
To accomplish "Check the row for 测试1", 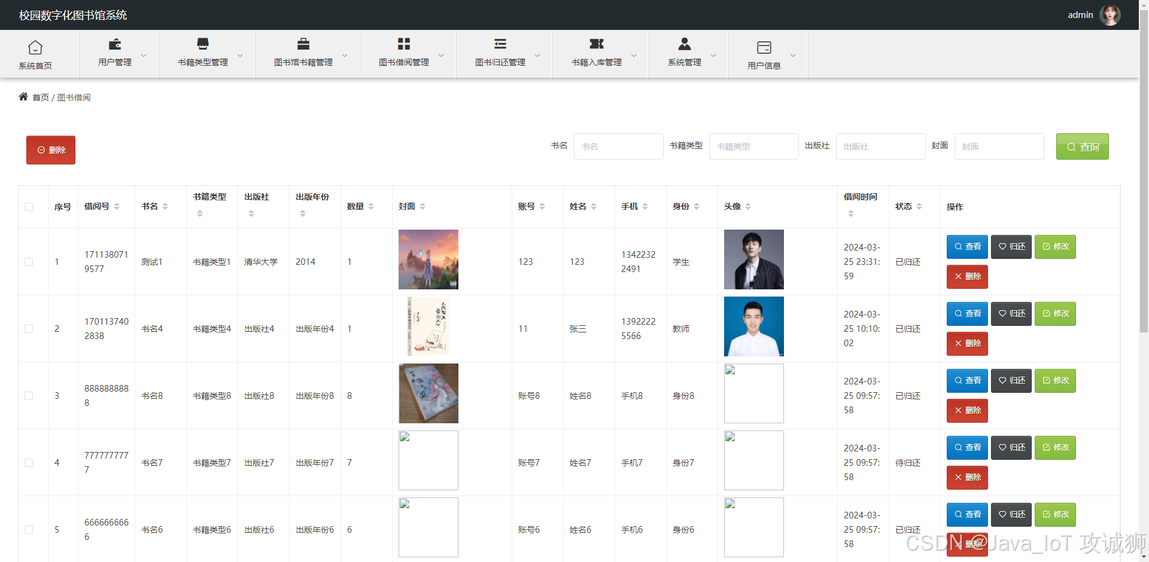I will [x=29, y=262].
